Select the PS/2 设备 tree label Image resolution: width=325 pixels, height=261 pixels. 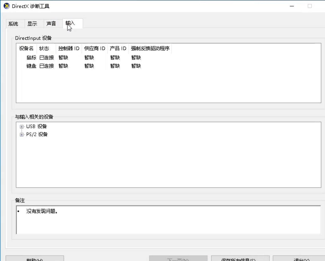click(x=37, y=134)
